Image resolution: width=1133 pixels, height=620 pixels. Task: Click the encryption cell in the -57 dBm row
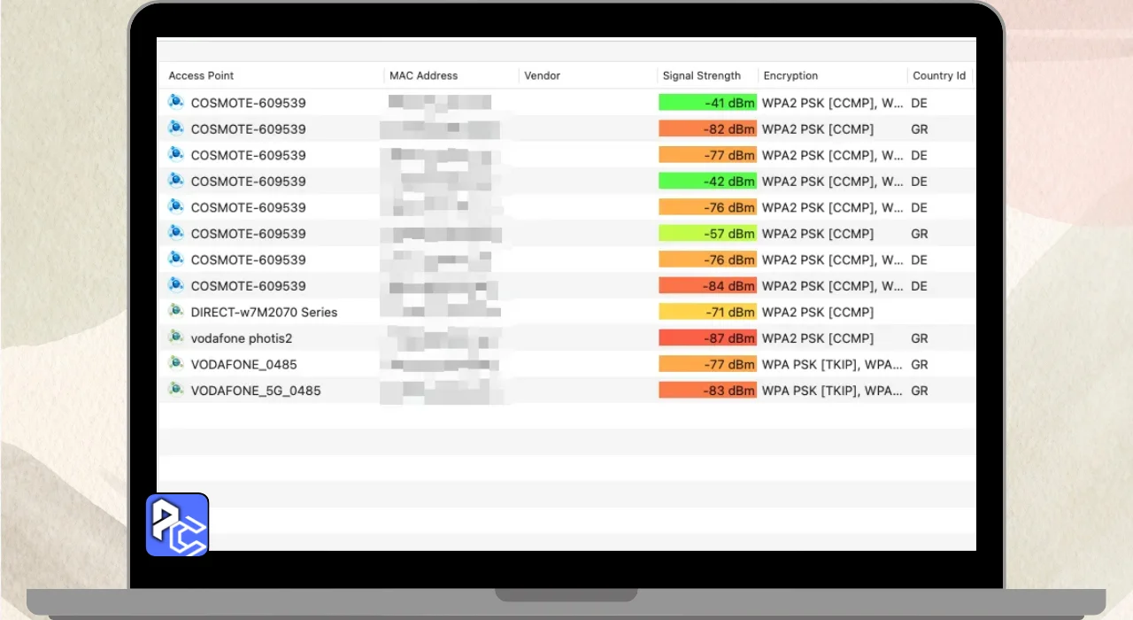[818, 234]
